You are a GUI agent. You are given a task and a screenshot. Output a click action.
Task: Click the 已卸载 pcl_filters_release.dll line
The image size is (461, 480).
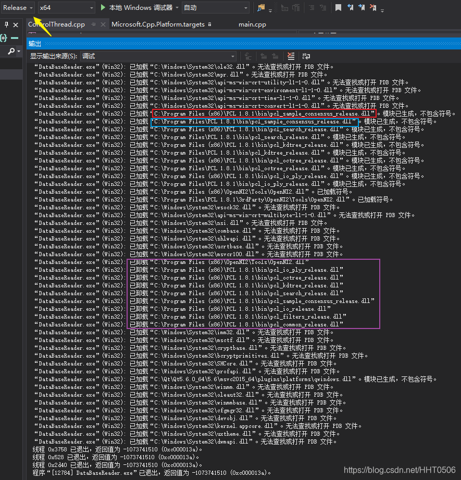pos(190,317)
